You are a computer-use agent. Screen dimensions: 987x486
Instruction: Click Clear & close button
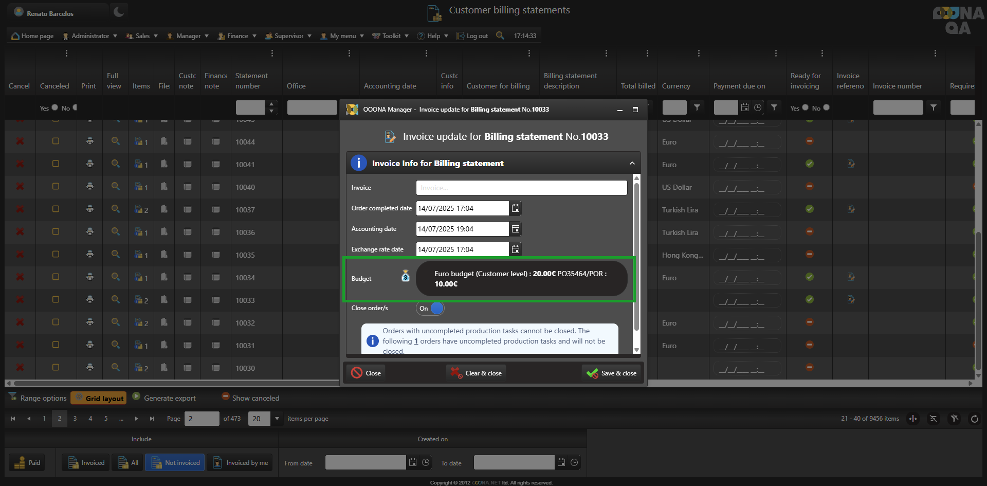click(x=476, y=373)
